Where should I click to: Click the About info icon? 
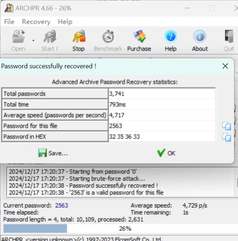coord(200,37)
